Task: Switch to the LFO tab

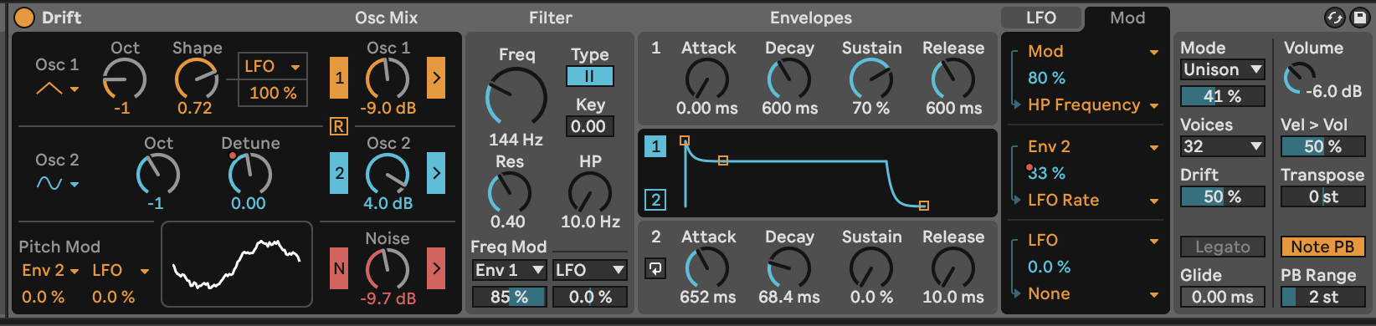Action: click(1041, 18)
